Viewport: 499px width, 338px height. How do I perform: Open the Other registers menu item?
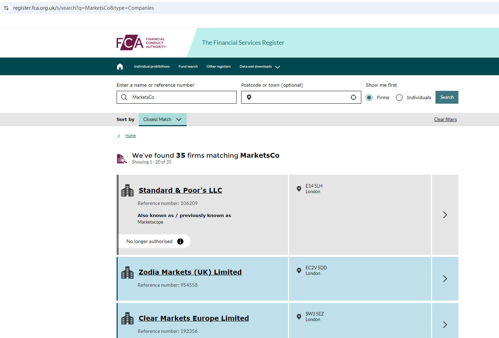pyautogui.click(x=218, y=67)
